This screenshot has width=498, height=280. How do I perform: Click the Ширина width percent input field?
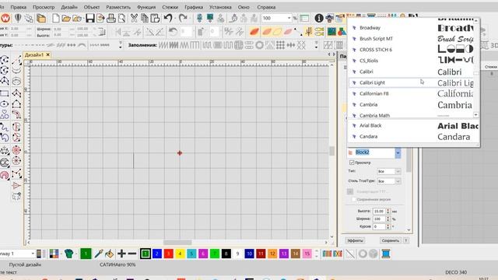[x=379, y=219]
